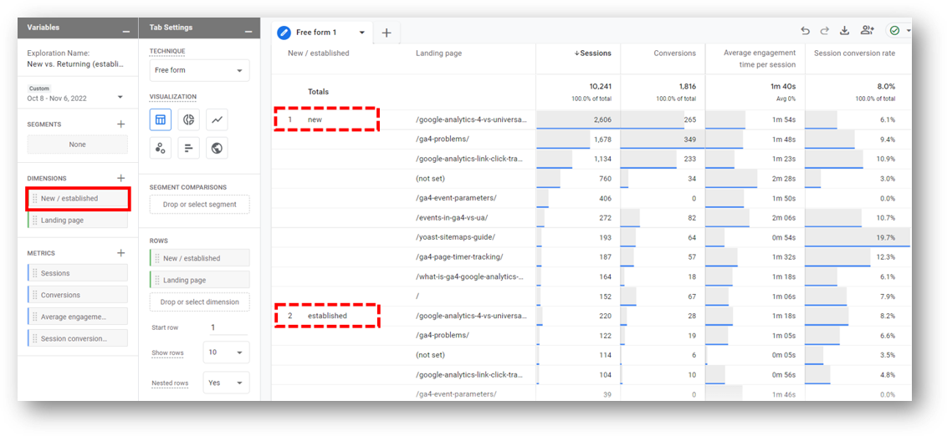Sort by the Conversions column header
Viewport: 947px width, 436px height.
(674, 53)
